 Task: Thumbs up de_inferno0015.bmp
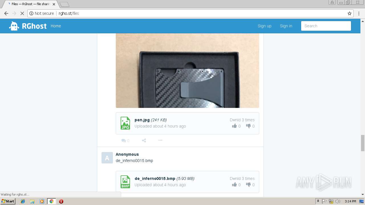click(x=234, y=184)
